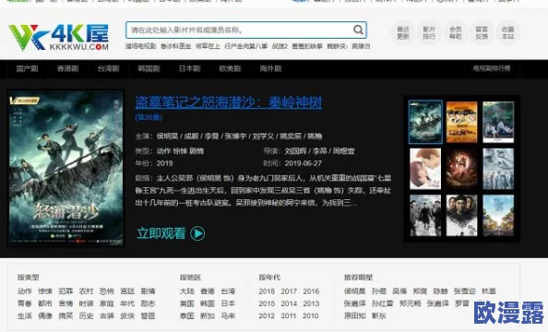The image size is (548, 332).
Task: Filter by region 美国
Action: point(186,303)
